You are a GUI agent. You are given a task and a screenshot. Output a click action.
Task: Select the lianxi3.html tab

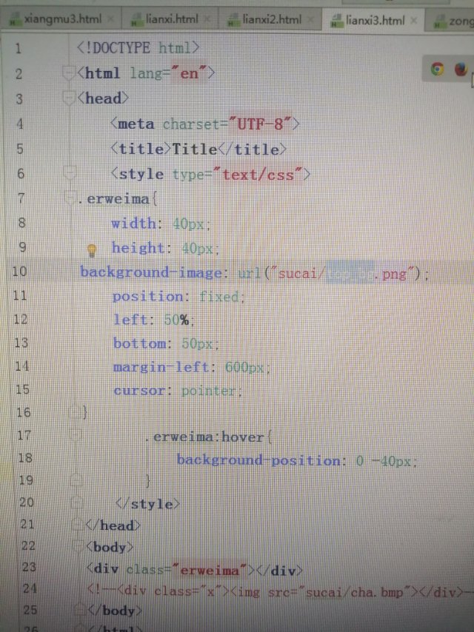tap(375, 20)
